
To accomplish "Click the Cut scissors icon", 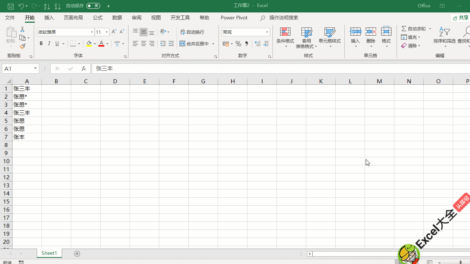I will click(22, 29).
